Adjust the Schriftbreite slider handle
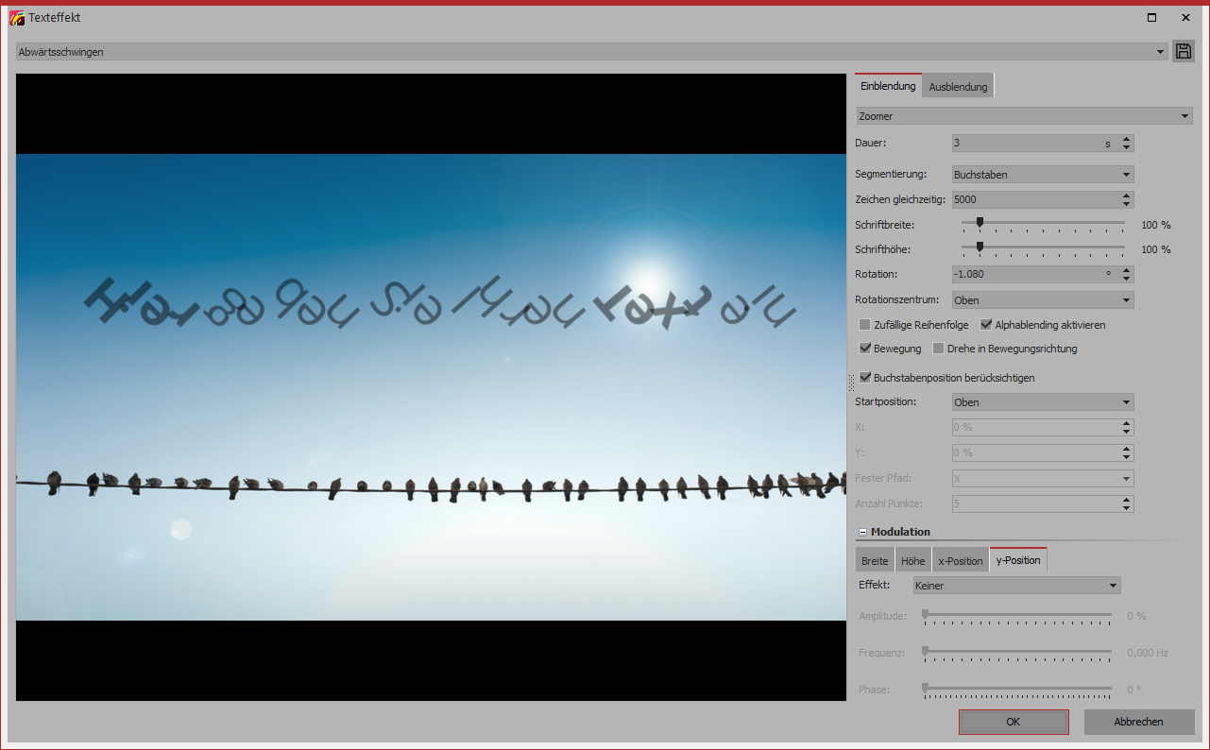The width and height of the screenshot is (1210, 750). click(x=980, y=221)
